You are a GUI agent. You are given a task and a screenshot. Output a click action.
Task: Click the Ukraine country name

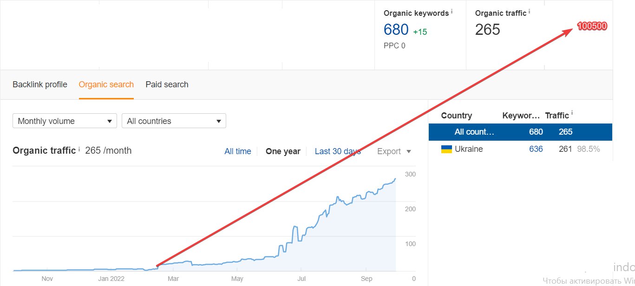[469, 149]
